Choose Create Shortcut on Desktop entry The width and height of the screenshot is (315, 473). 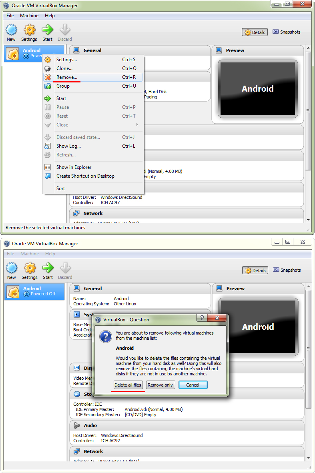(93, 176)
